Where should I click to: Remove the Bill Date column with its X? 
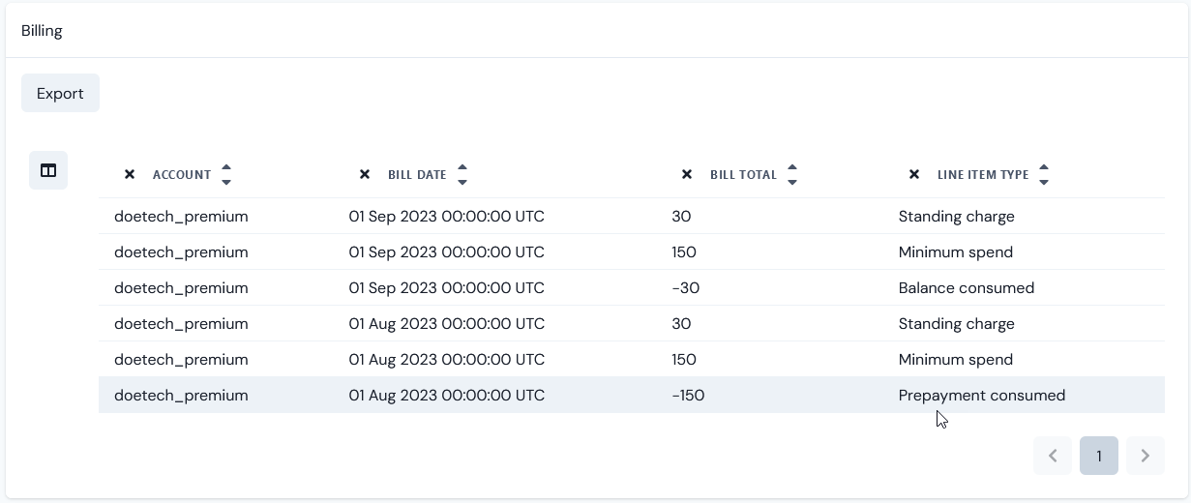365,175
